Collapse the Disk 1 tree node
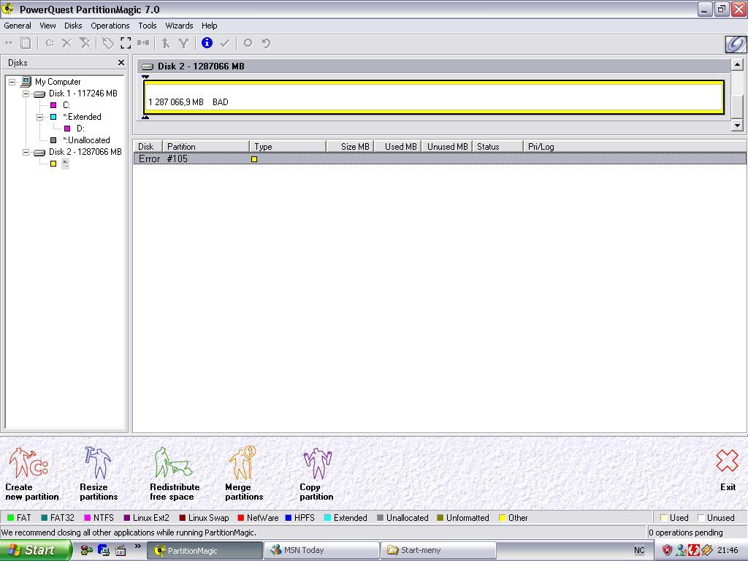Image resolution: width=748 pixels, height=561 pixels. click(26, 93)
